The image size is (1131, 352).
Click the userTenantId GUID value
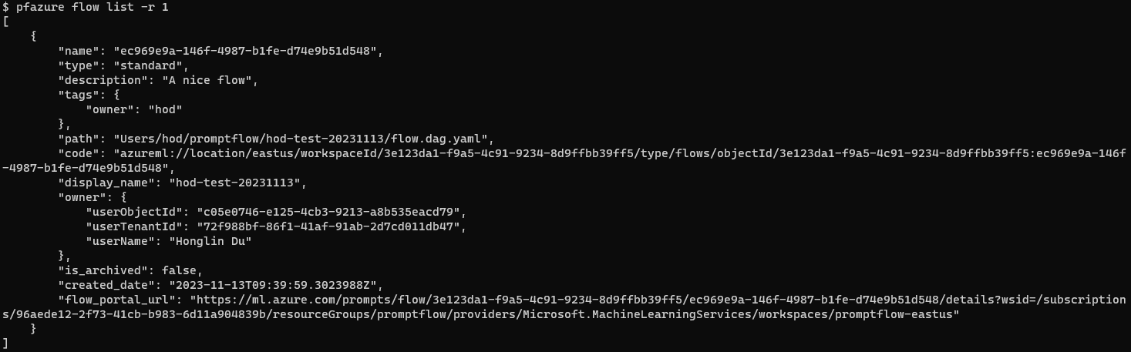coord(331,226)
